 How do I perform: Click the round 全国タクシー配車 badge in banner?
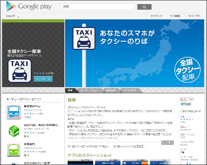point(187,70)
